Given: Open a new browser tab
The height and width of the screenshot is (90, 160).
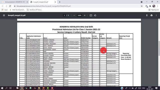Looking at the screenshot, I should tap(60, 2).
